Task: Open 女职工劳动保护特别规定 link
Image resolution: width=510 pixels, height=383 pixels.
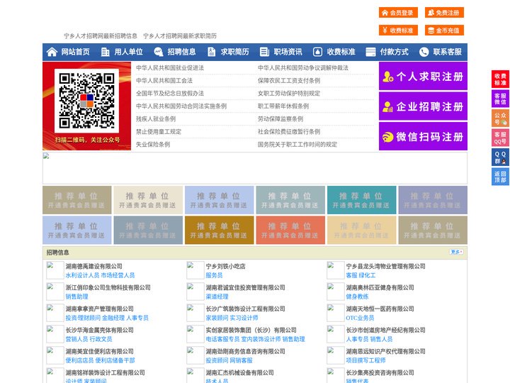Action: pos(289,94)
